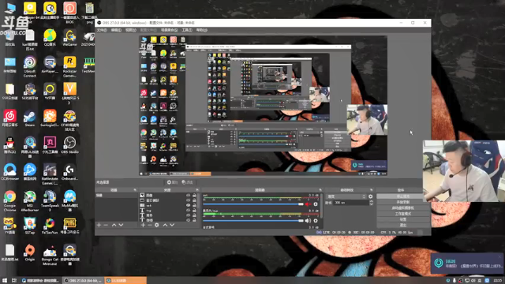Image resolution: width=505 pixels, height=284 pixels.
Task: Click the Start Recording button
Action: pyautogui.click(x=402, y=202)
